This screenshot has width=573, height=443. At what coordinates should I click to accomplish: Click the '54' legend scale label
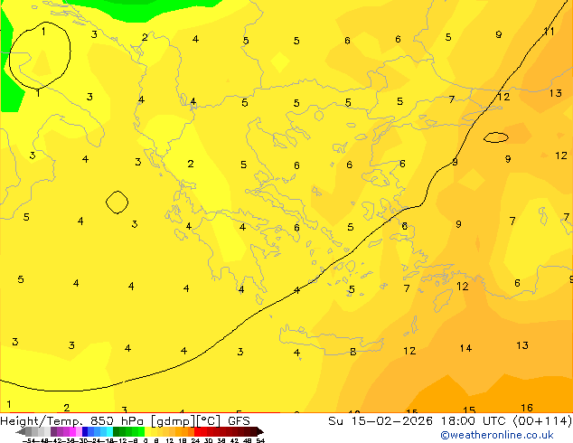point(260,440)
